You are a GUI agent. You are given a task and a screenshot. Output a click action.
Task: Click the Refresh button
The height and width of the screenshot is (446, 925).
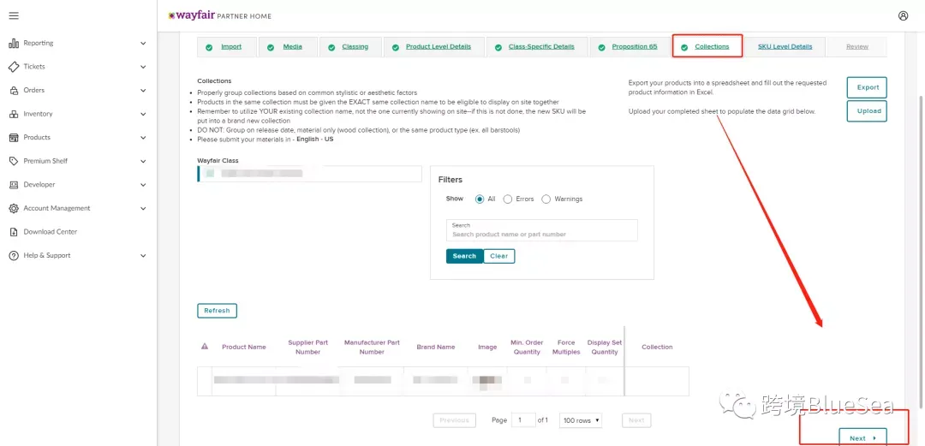[217, 311]
